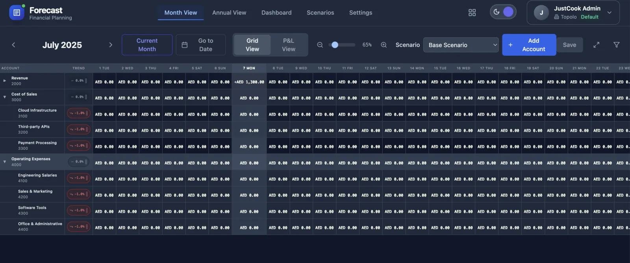630x263 pixels.
Task: Click the zoom in magnifier icon
Action: click(384, 45)
